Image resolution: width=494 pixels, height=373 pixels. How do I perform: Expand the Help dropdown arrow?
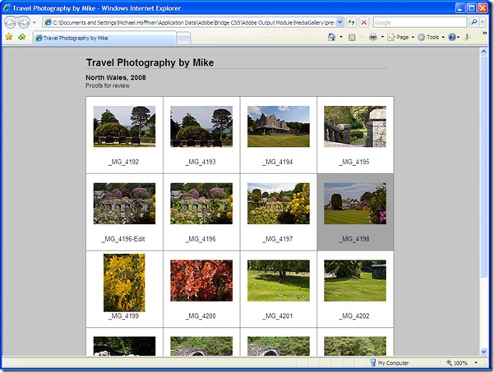click(459, 37)
